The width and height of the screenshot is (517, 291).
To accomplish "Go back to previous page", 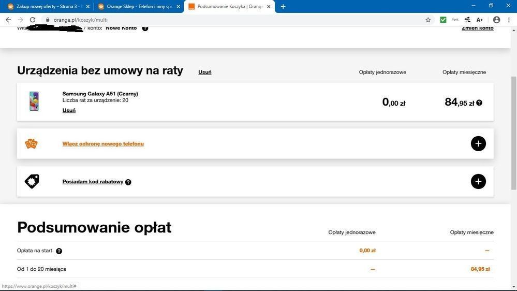I will [8, 20].
